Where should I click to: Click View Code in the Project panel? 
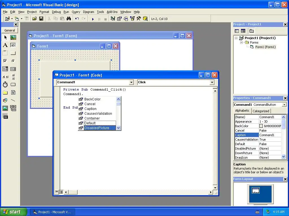pyautogui.click(x=237, y=31)
